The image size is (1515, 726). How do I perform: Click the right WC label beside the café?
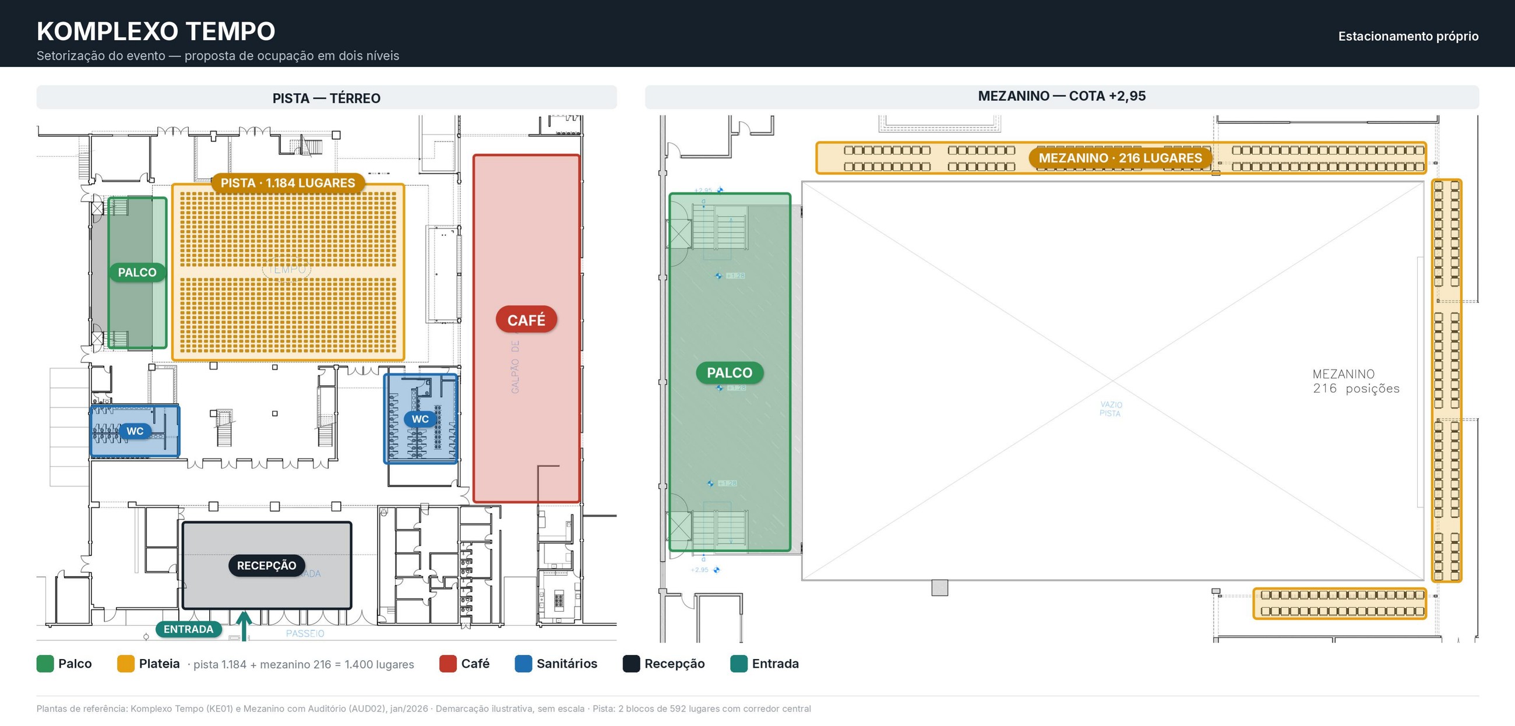tap(420, 419)
